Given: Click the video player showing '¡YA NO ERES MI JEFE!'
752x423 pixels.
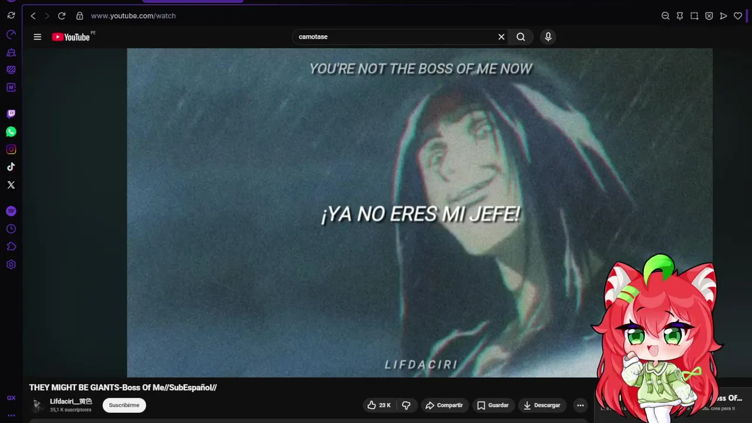Looking at the screenshot, I should point(419,213).
